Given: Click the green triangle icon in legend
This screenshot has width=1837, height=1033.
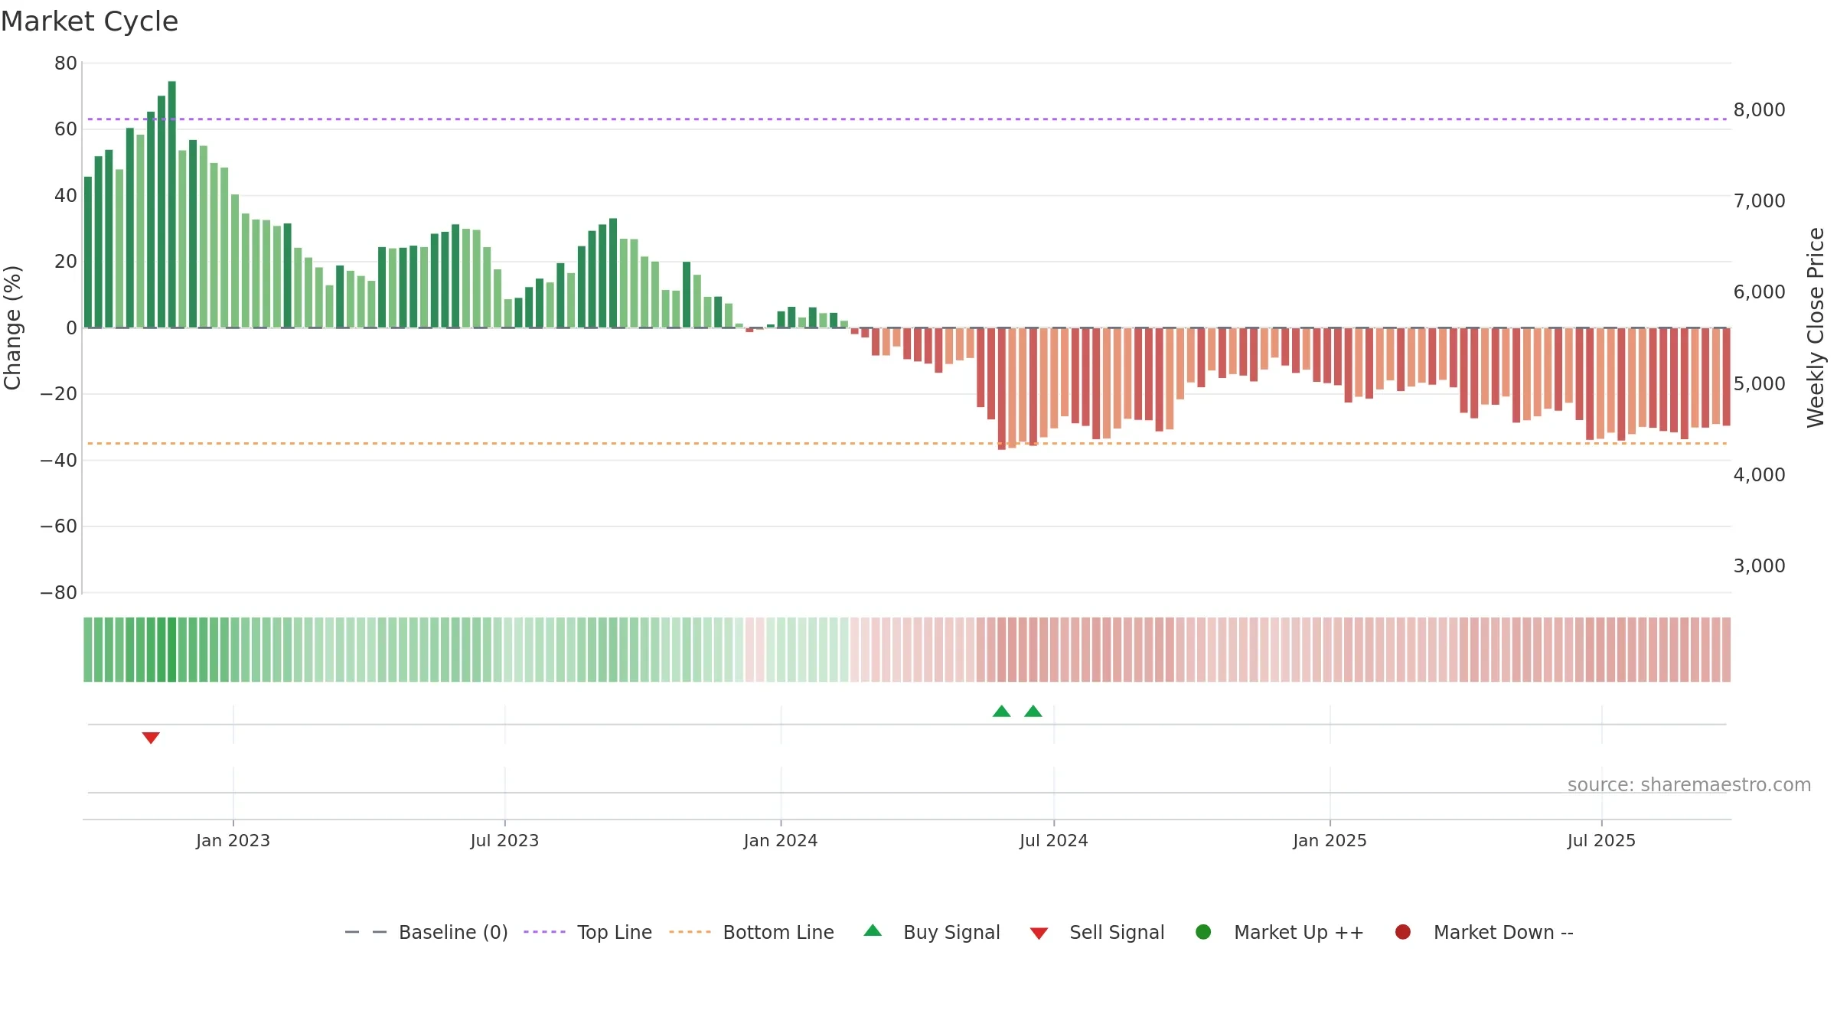Looking at the screenshot, I should tap(873, 930).
